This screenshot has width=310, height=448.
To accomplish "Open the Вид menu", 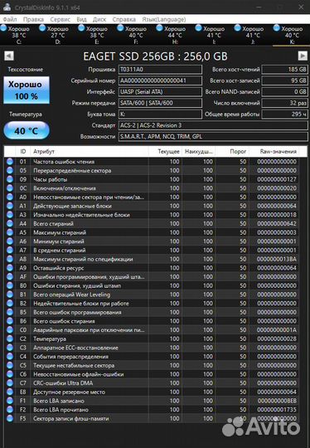I will coord(81,19).
